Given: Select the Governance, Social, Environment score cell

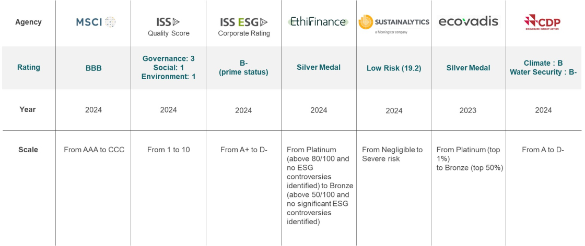Looking at the screenshot, I should [168, 68].
